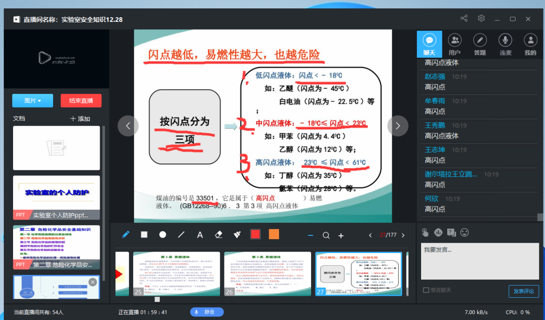Screen dimensions: 545x320
Task: Go to next slide with right chevron
Action: click(x=398, y=126)
